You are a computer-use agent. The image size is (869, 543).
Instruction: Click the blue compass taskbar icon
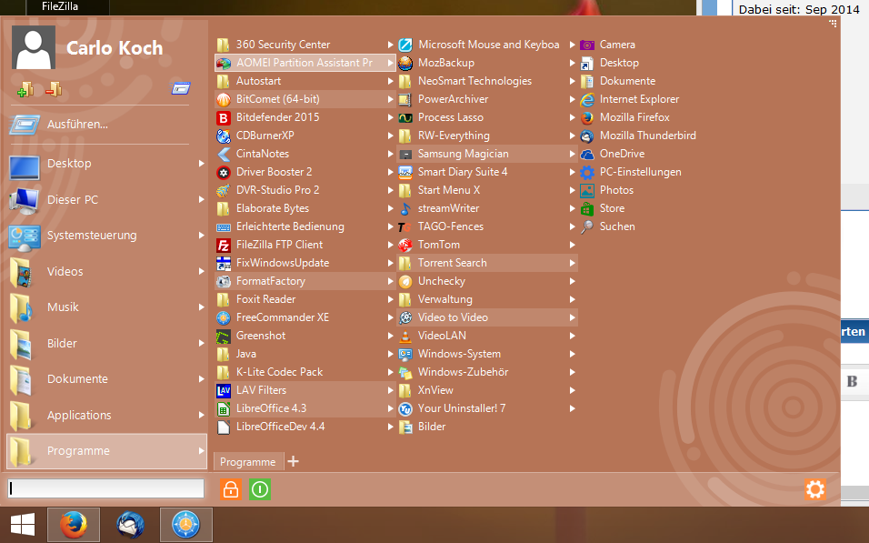pos(186,525)
